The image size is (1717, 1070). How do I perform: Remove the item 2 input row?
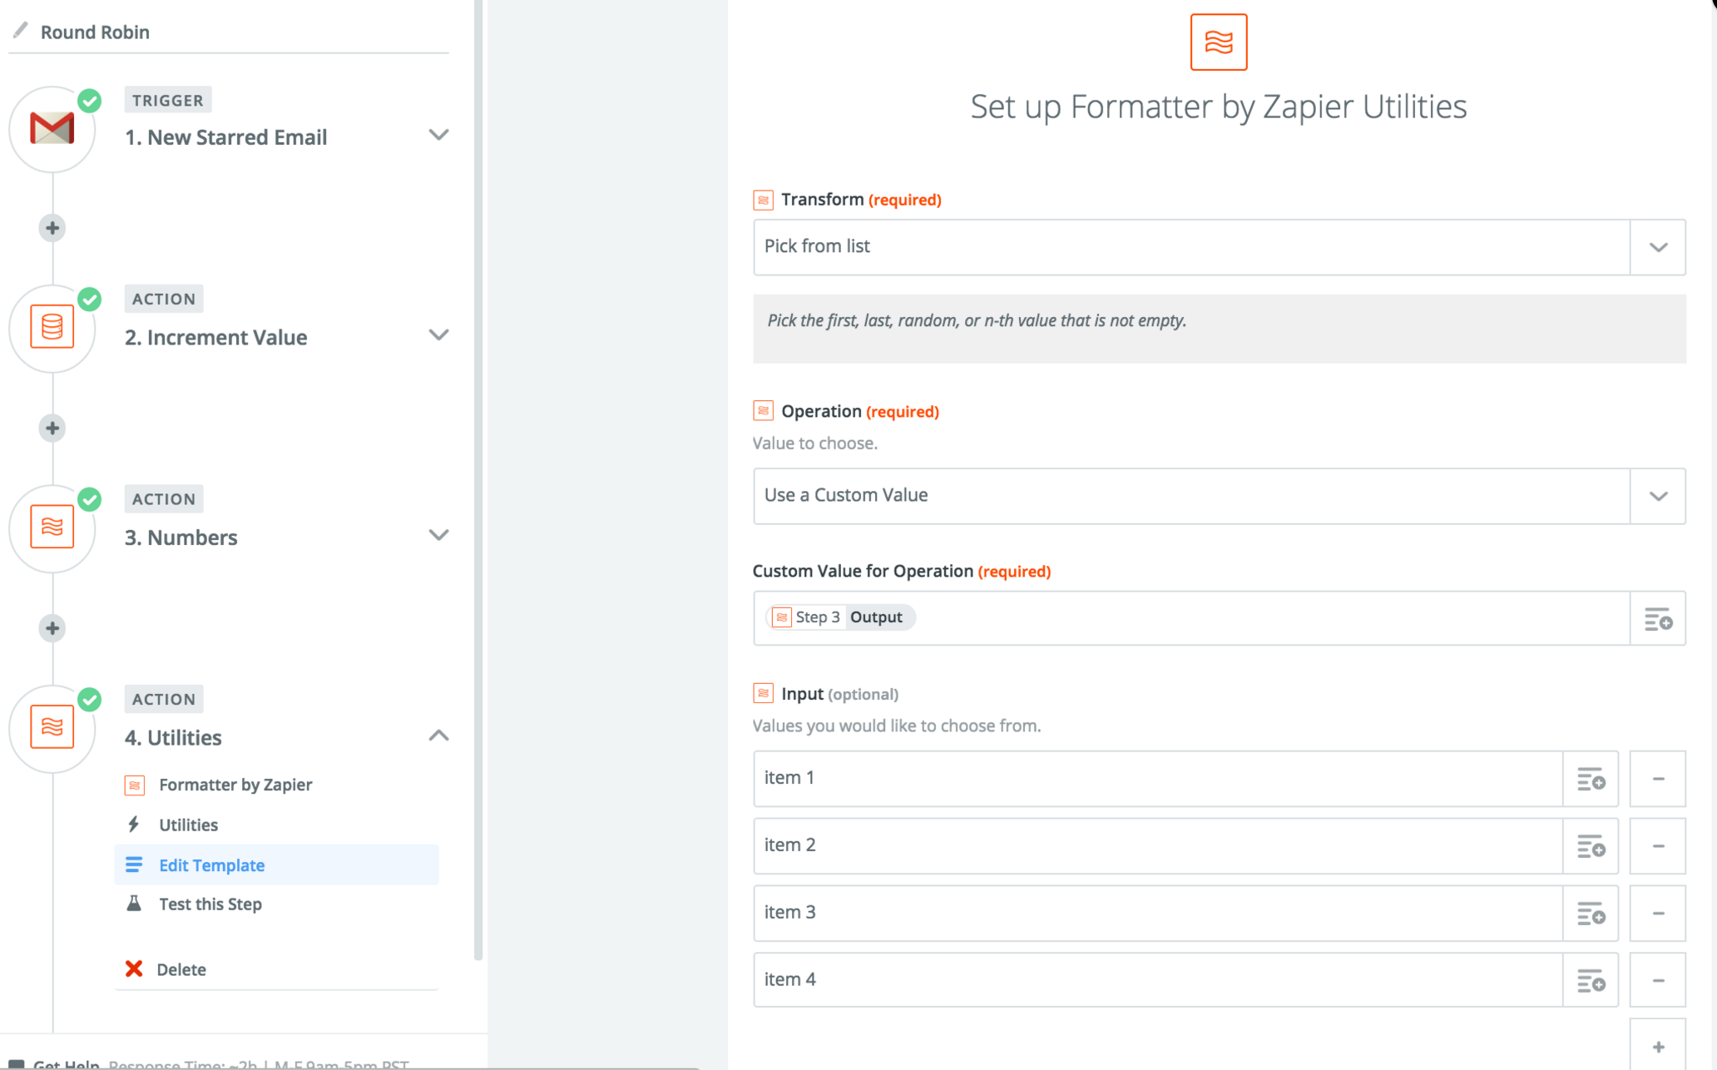coord(1658,846)
